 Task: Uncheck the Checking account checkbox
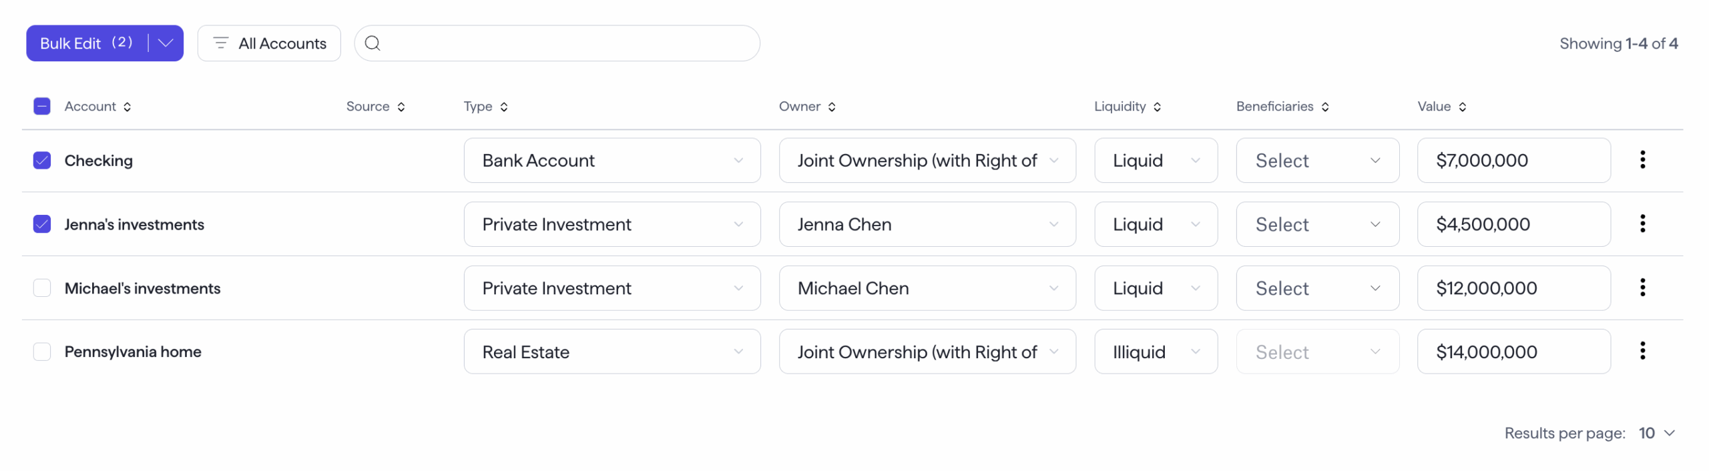click(42, 160)
